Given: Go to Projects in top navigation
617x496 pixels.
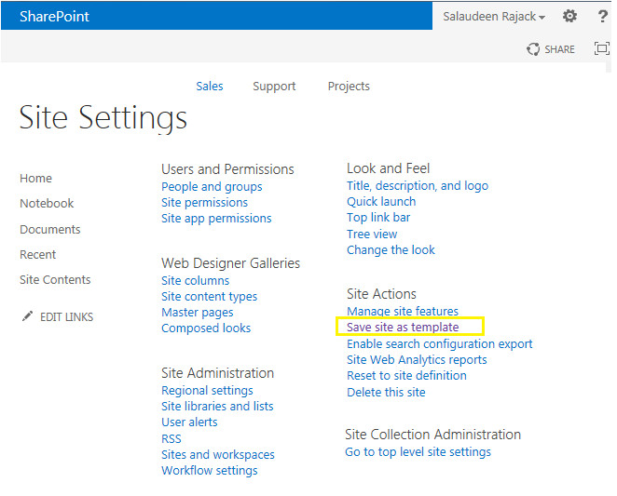Looking at the screenshot, I should tap(349, 87).
